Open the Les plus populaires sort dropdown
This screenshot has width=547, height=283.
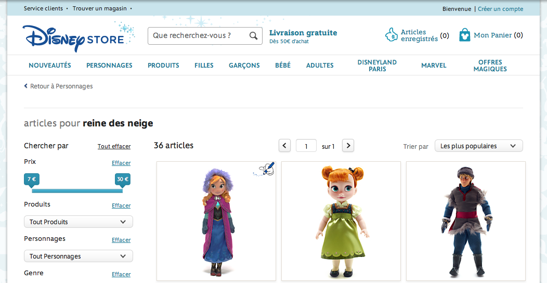(478, 146)
